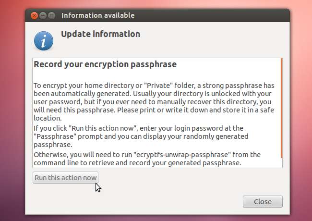The height and width of the screenshot is (221, 312).
Task: Click the "Information available" title bar text
Action: (x=98, y=15)
